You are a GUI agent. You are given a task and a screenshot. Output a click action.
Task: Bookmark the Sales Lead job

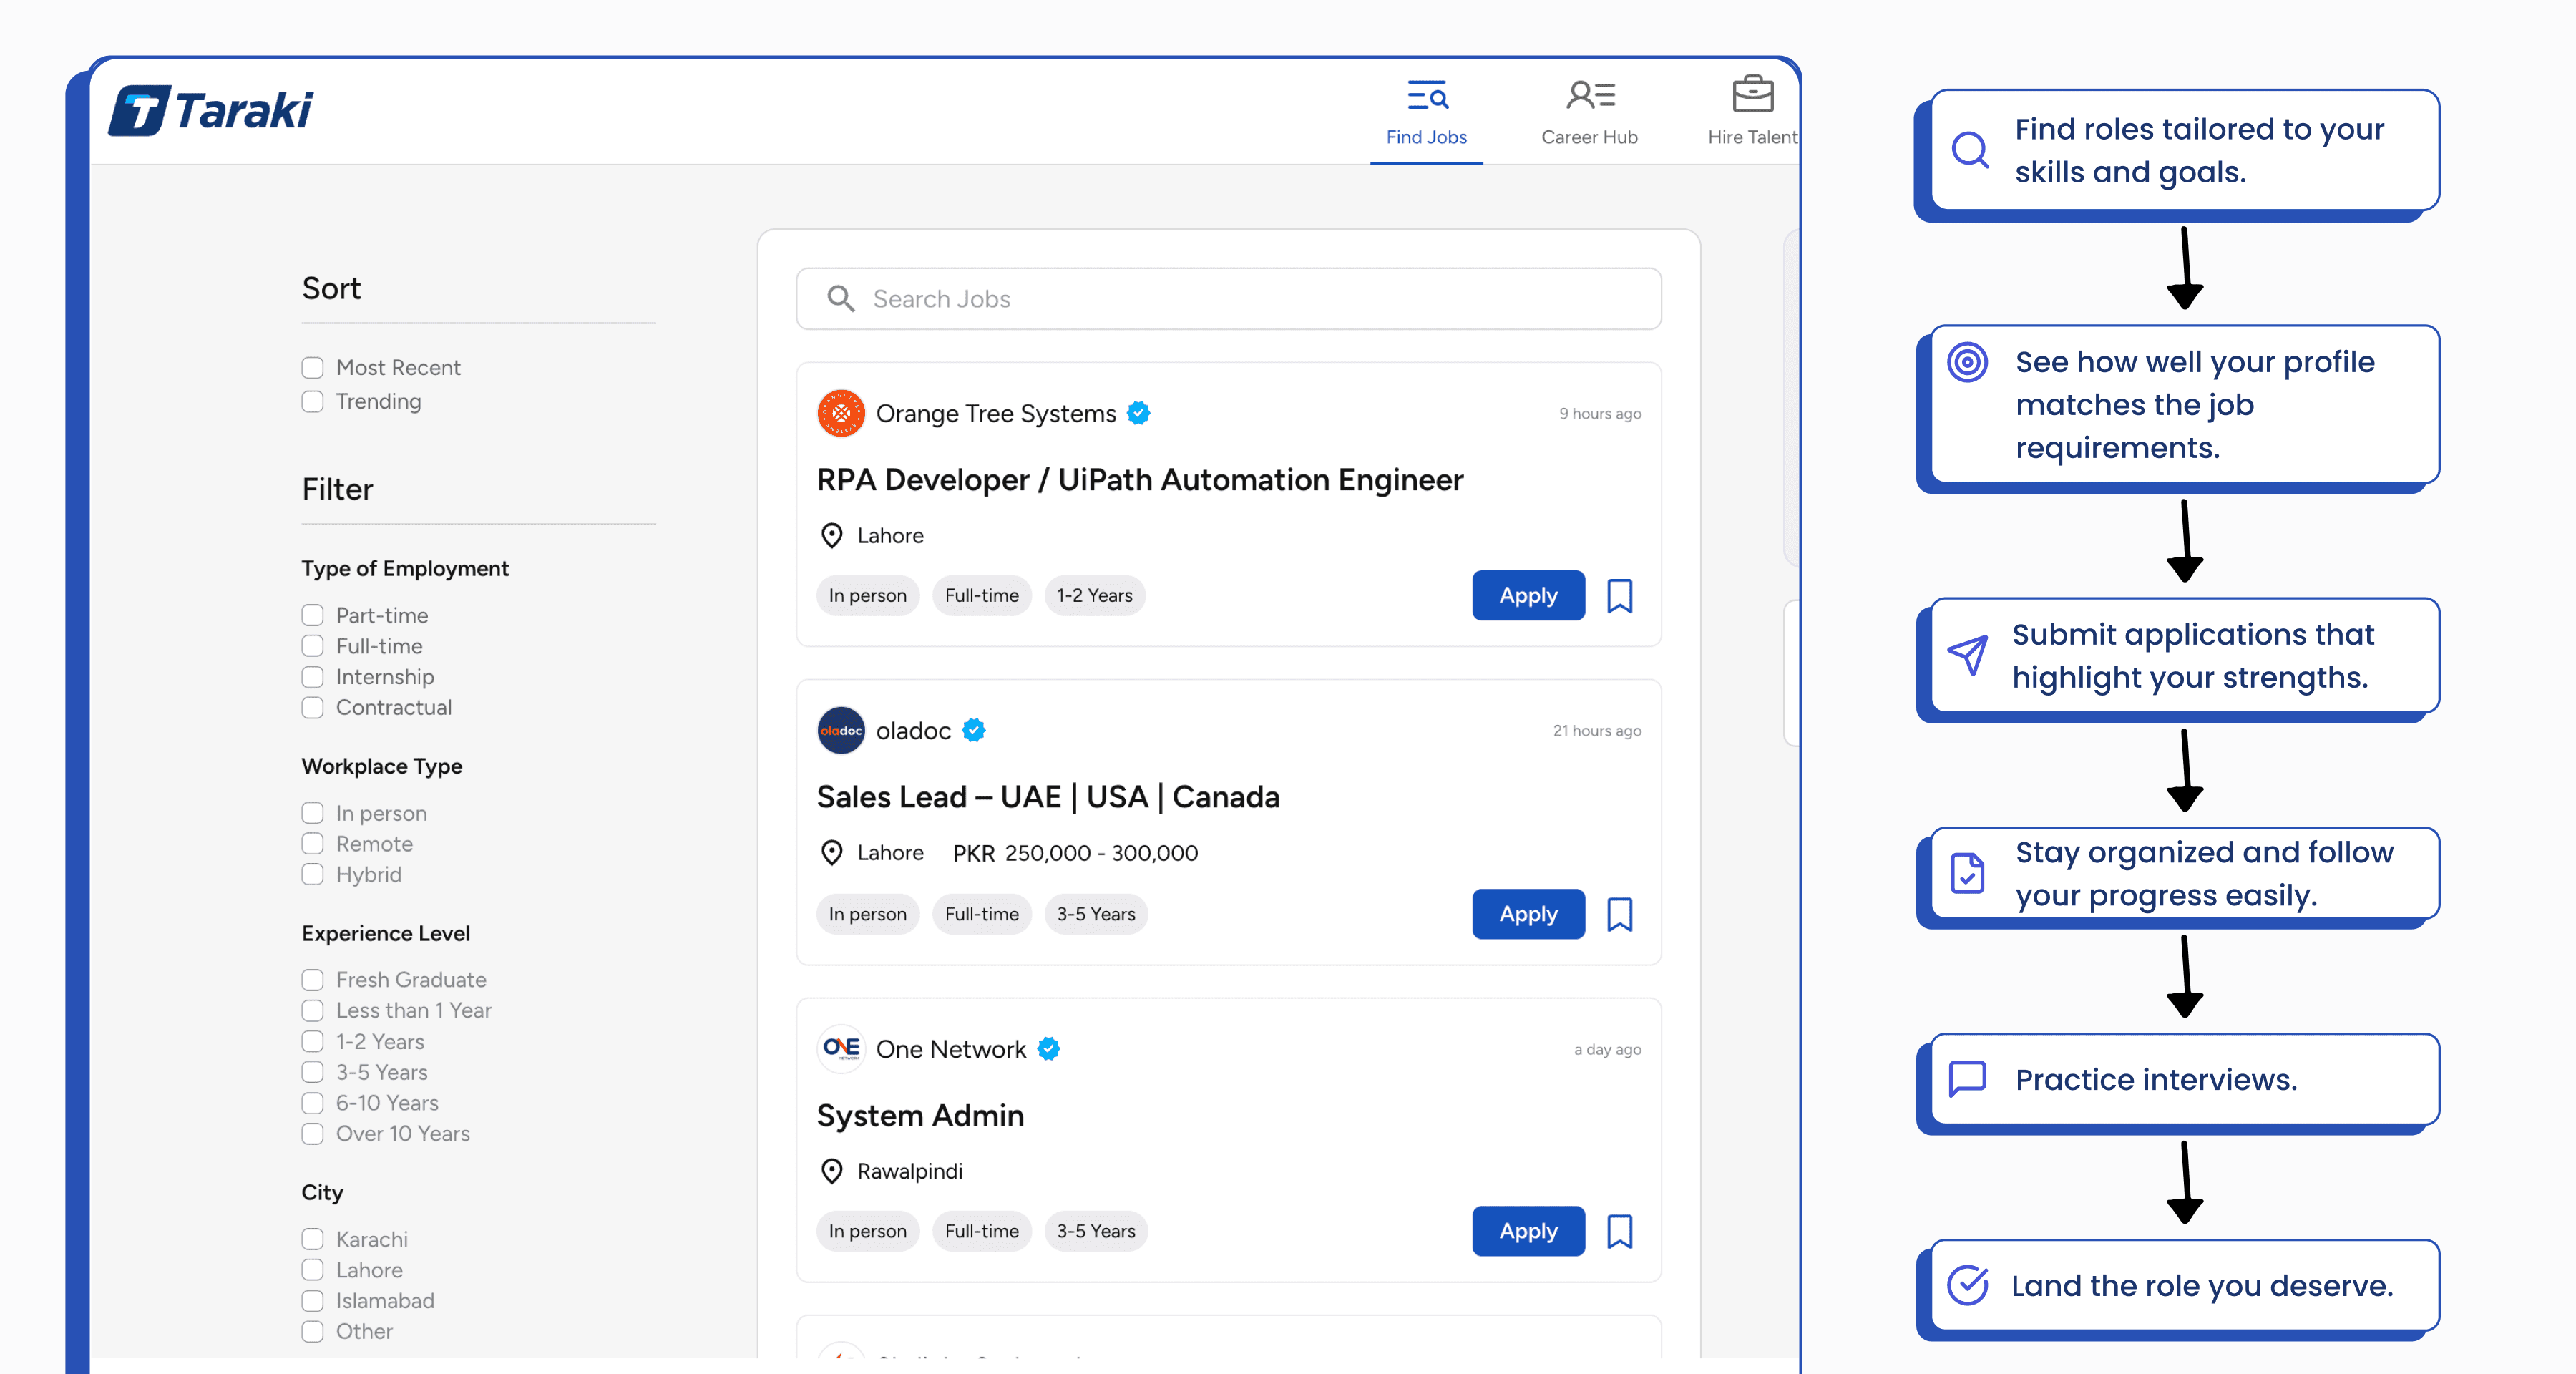tap(1619, 914)
